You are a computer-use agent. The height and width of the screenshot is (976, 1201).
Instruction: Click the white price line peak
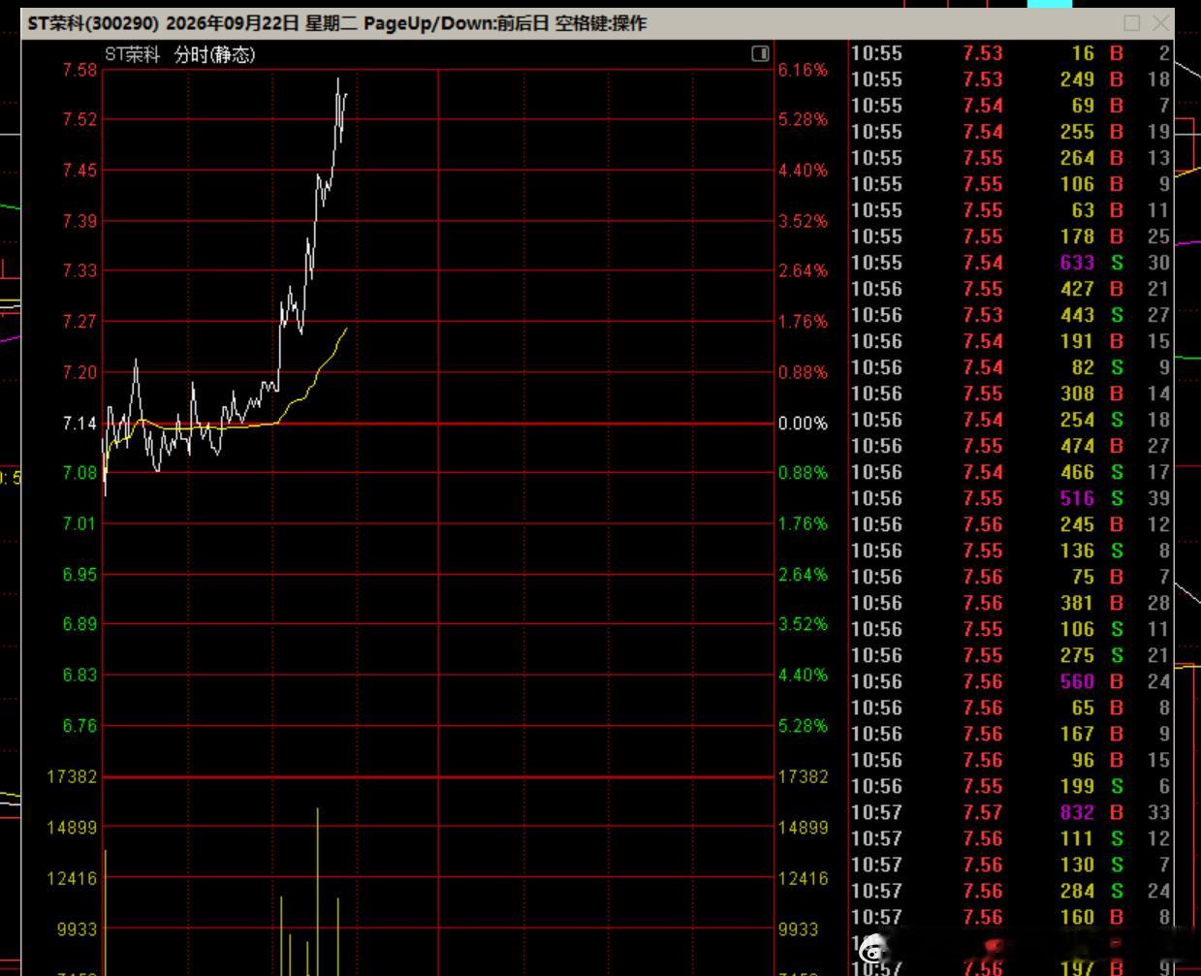click(x=338, y=80)
